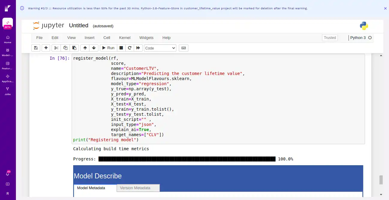Image resolution: width=389 pixels, height=200 pixels.
Task: Go to Home in the sidebar
Action: pyautogui.click(x=7, y=40)
